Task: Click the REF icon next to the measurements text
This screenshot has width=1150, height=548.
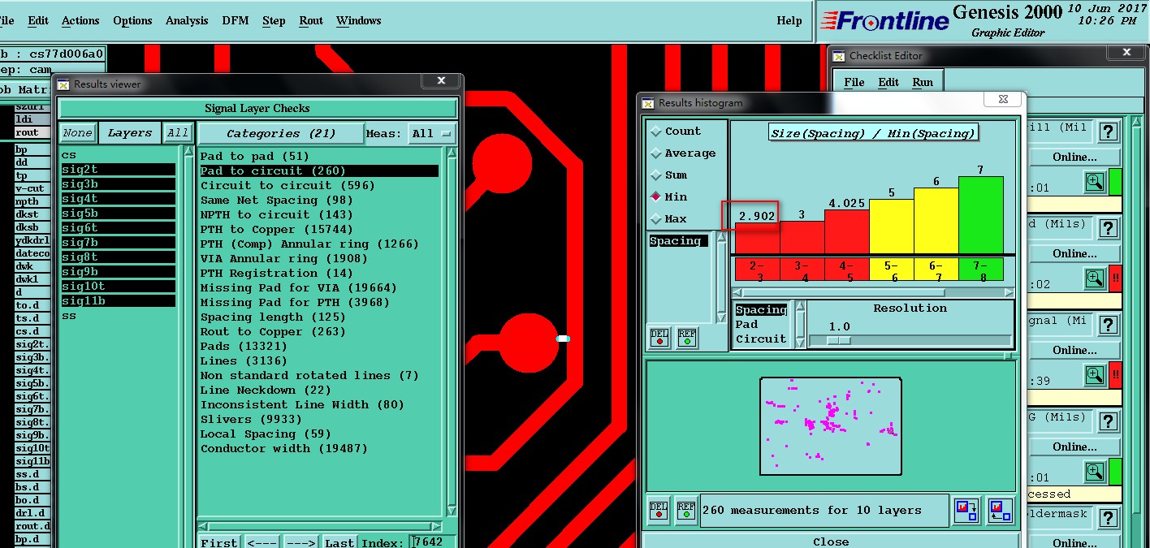Action: coord(686,511)
